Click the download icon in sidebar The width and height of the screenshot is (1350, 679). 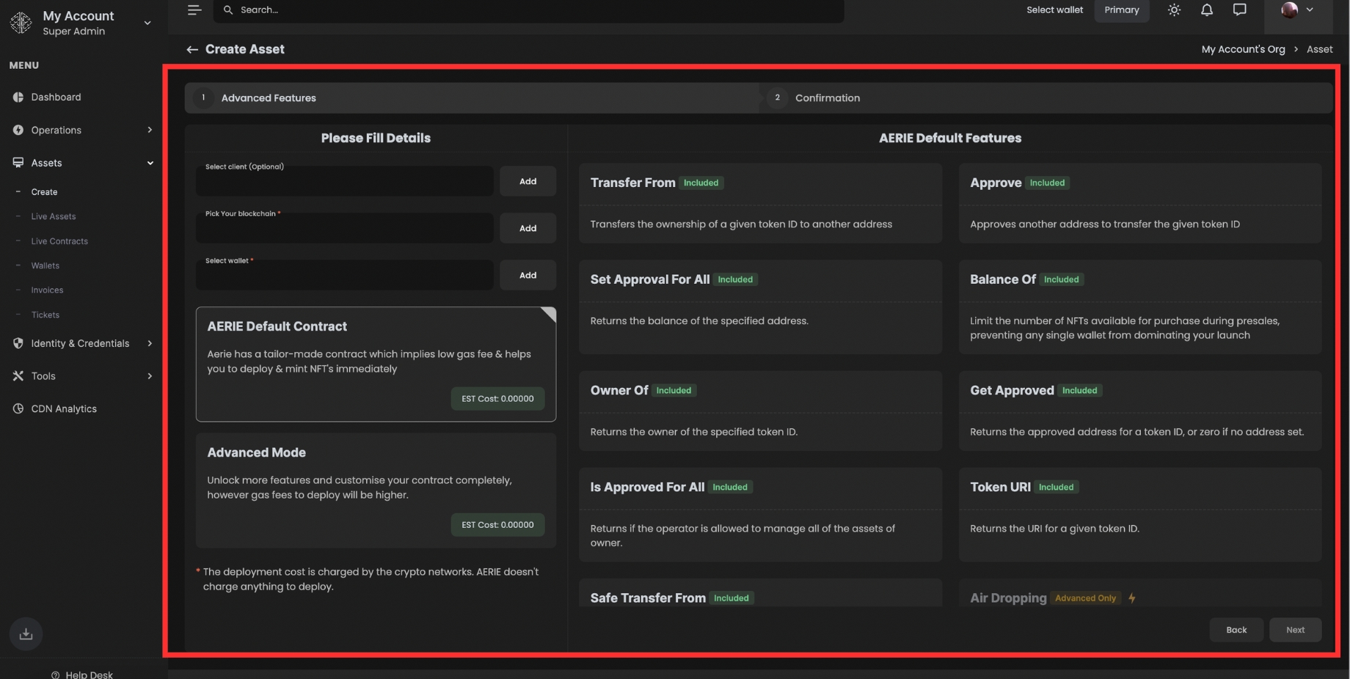click(x=26, y=634)
